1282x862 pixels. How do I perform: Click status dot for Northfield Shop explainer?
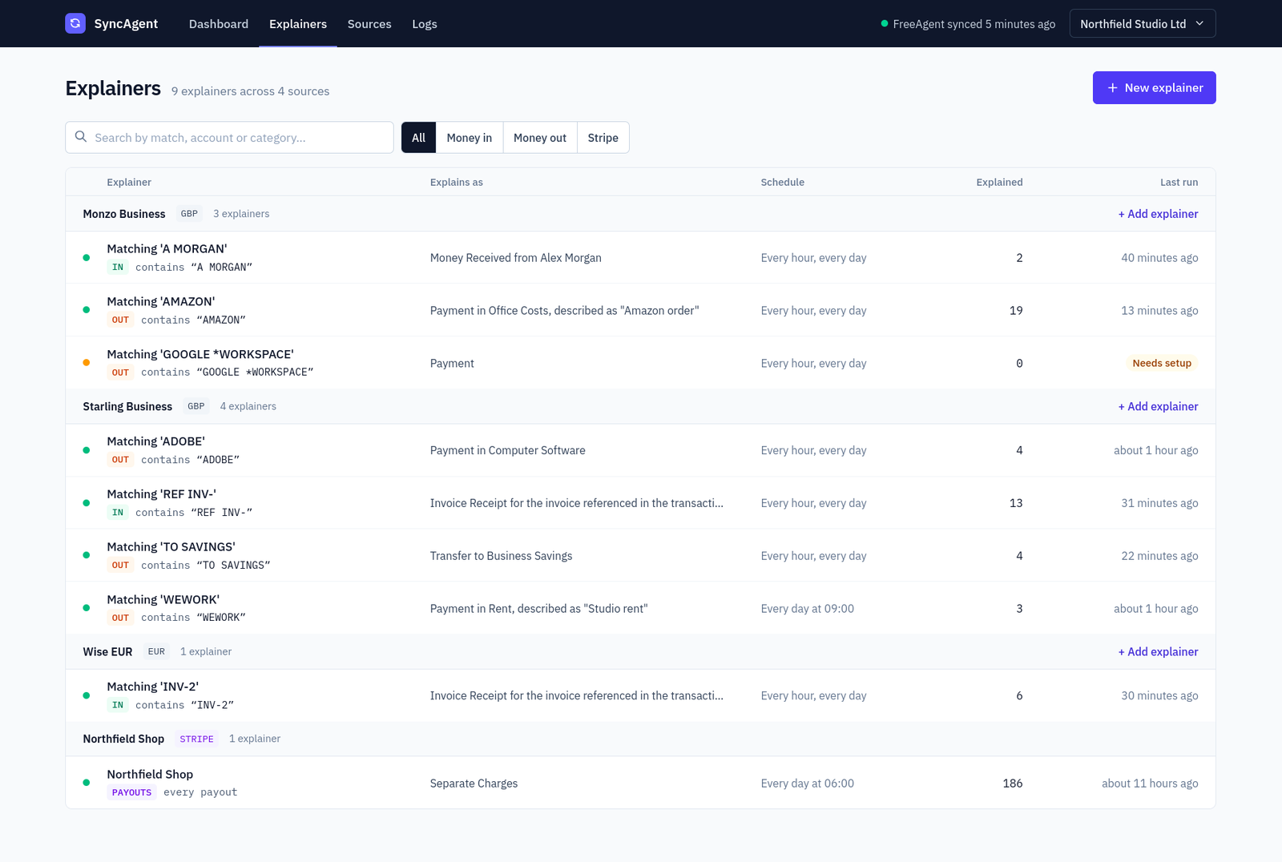87,783
